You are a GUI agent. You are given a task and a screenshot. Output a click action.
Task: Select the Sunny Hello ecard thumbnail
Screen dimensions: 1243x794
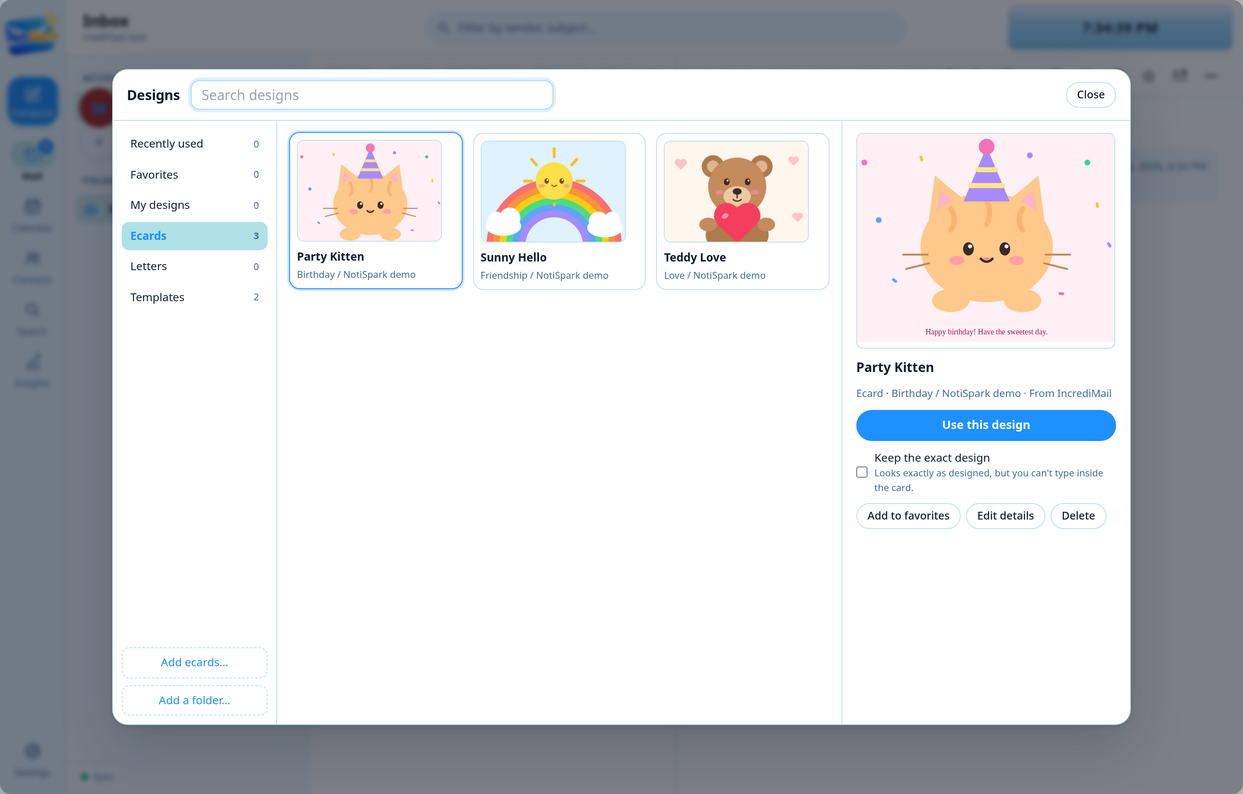tap(553, 191)
